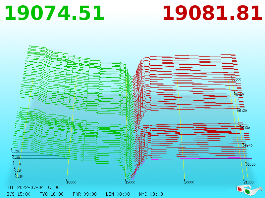
Task: Select the 0.3k depth axis label
Action: pos(17,164)
